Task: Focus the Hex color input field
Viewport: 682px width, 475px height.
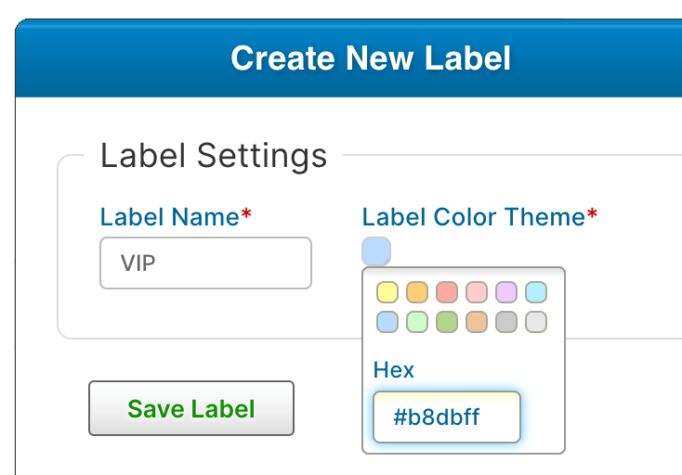Action: (447, 417)
